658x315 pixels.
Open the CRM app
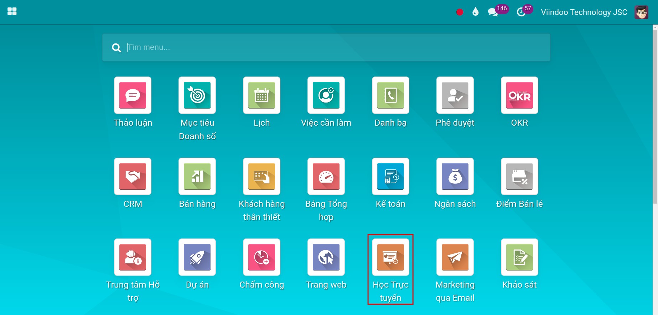click(133, 176)
